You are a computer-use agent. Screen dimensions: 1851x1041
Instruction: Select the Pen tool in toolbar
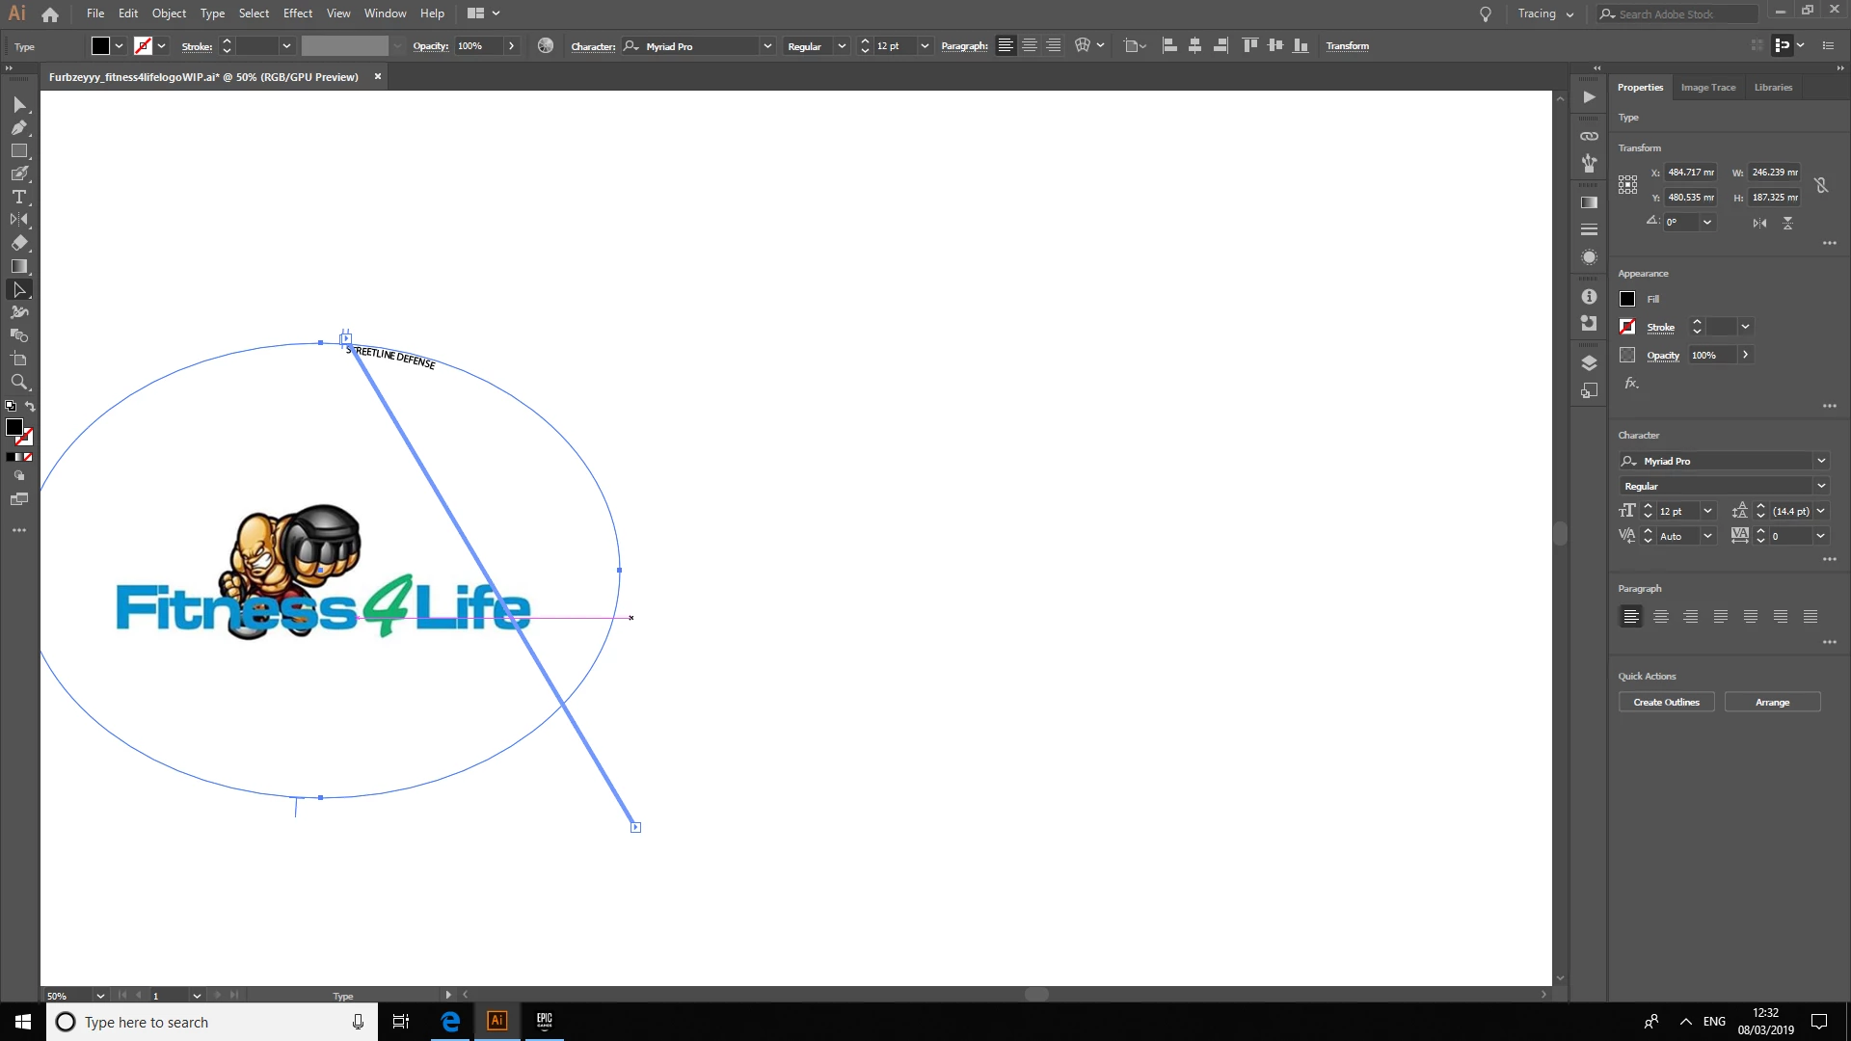[19, 127]
